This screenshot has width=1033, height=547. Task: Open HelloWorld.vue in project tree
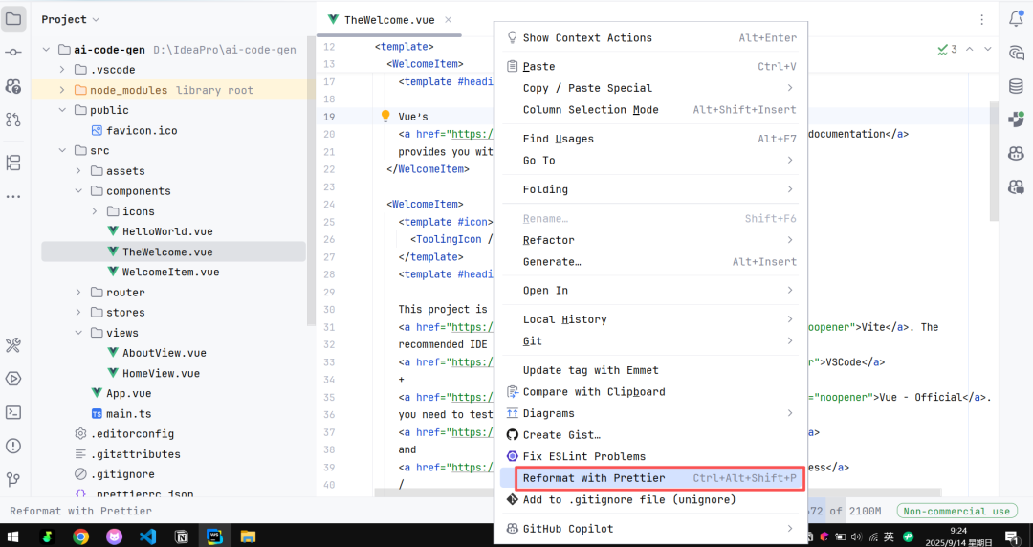coord(167,232)
